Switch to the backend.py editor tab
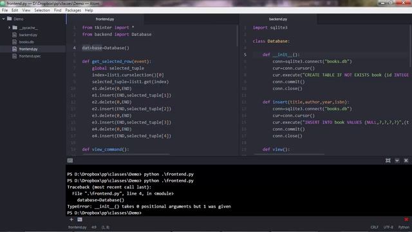The width and height of the screenshot is (412, 232). click(x=278, y=19)
